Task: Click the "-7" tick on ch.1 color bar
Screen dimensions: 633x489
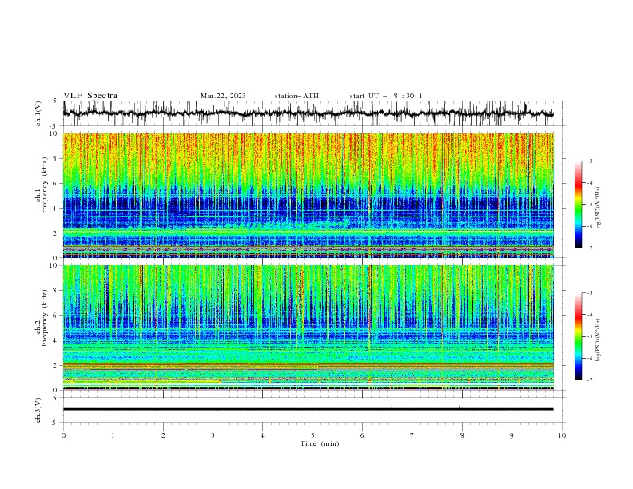Action: 590,248
